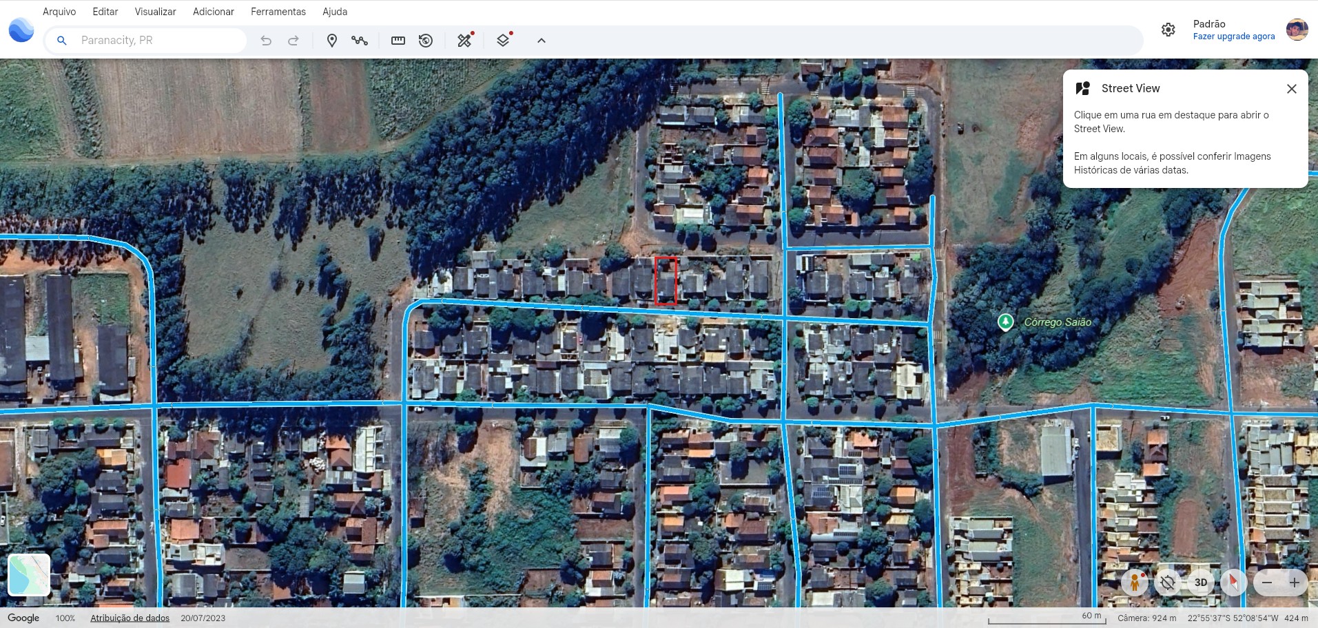Toggle the 3D view button
Image resolution: width=1318 pixels, height=628 pixels.
[x=1200, y=583]
